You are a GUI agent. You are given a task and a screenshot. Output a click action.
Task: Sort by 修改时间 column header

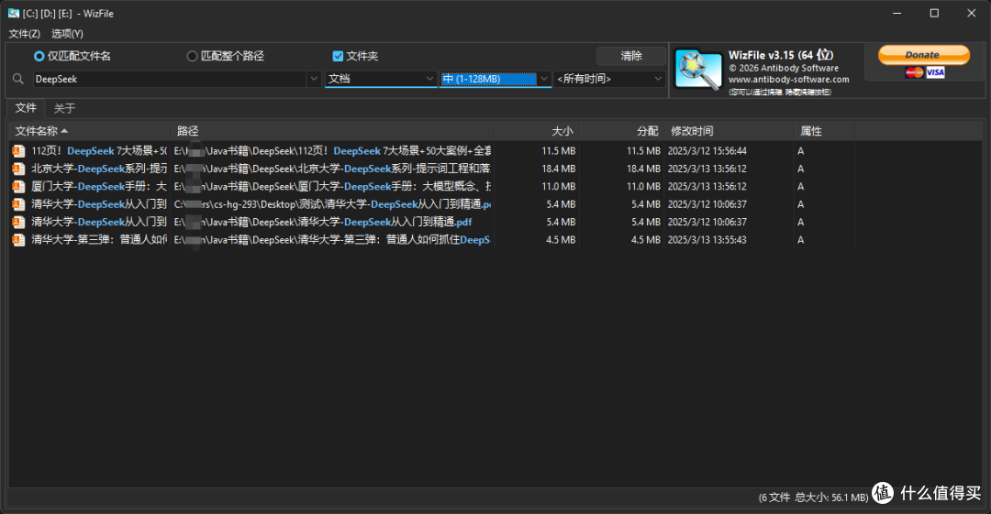tap(729, 131)
